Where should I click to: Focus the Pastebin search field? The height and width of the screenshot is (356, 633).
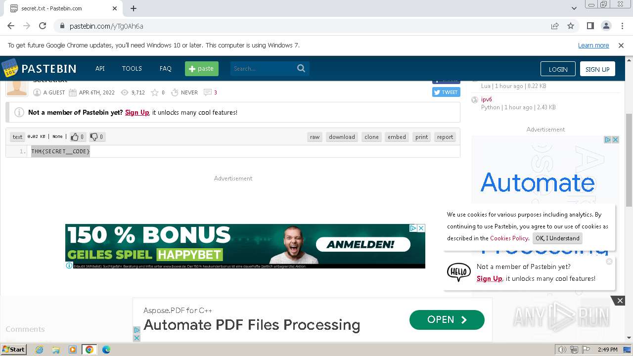click(263, 68)
